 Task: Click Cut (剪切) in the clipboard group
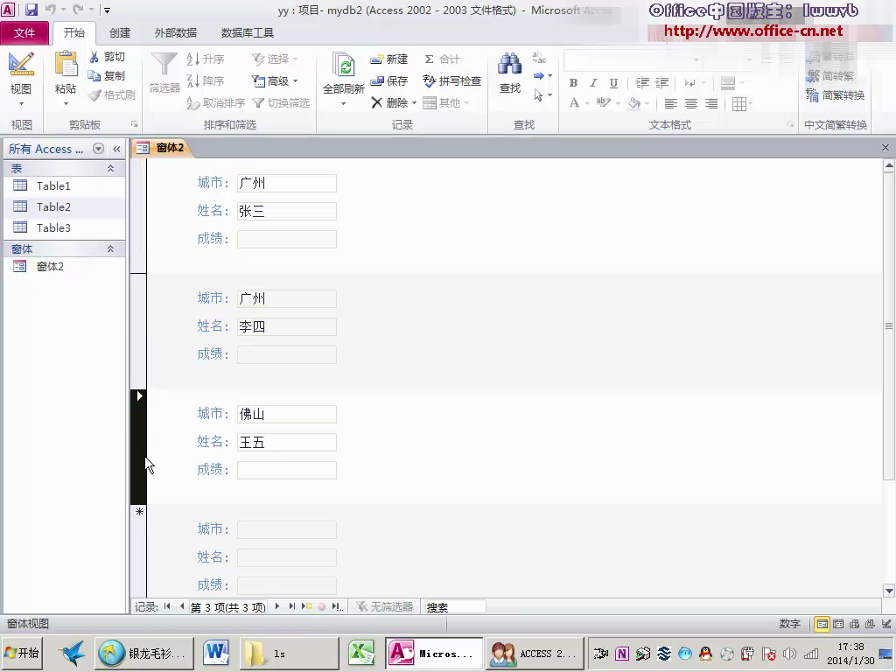[x=107, y=57]
